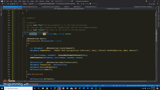
Task: Open Google Chrome from the taskbar
Action: (x=47, y=88)
